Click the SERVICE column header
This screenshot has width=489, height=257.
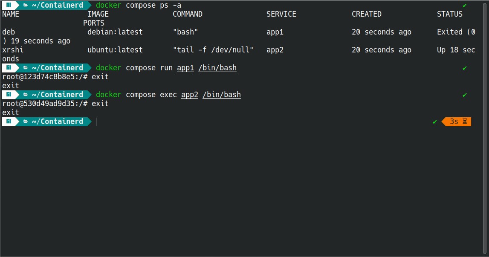tap(281, 14)
